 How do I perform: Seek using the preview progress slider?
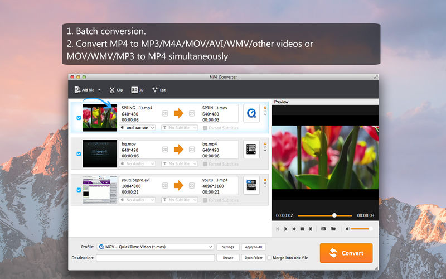(x=325, y=215)
